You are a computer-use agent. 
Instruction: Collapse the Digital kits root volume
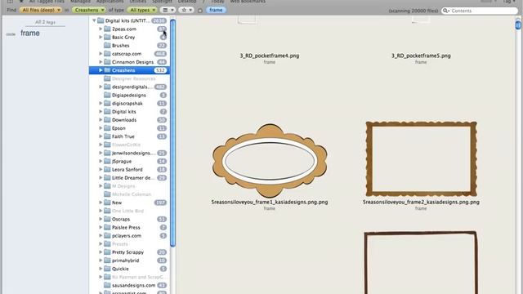(95, 20)
